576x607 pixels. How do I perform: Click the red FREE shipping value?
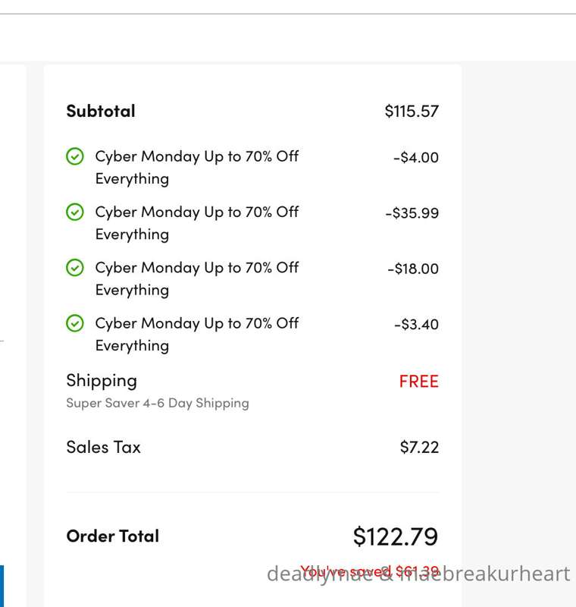[x=419, y=382]
